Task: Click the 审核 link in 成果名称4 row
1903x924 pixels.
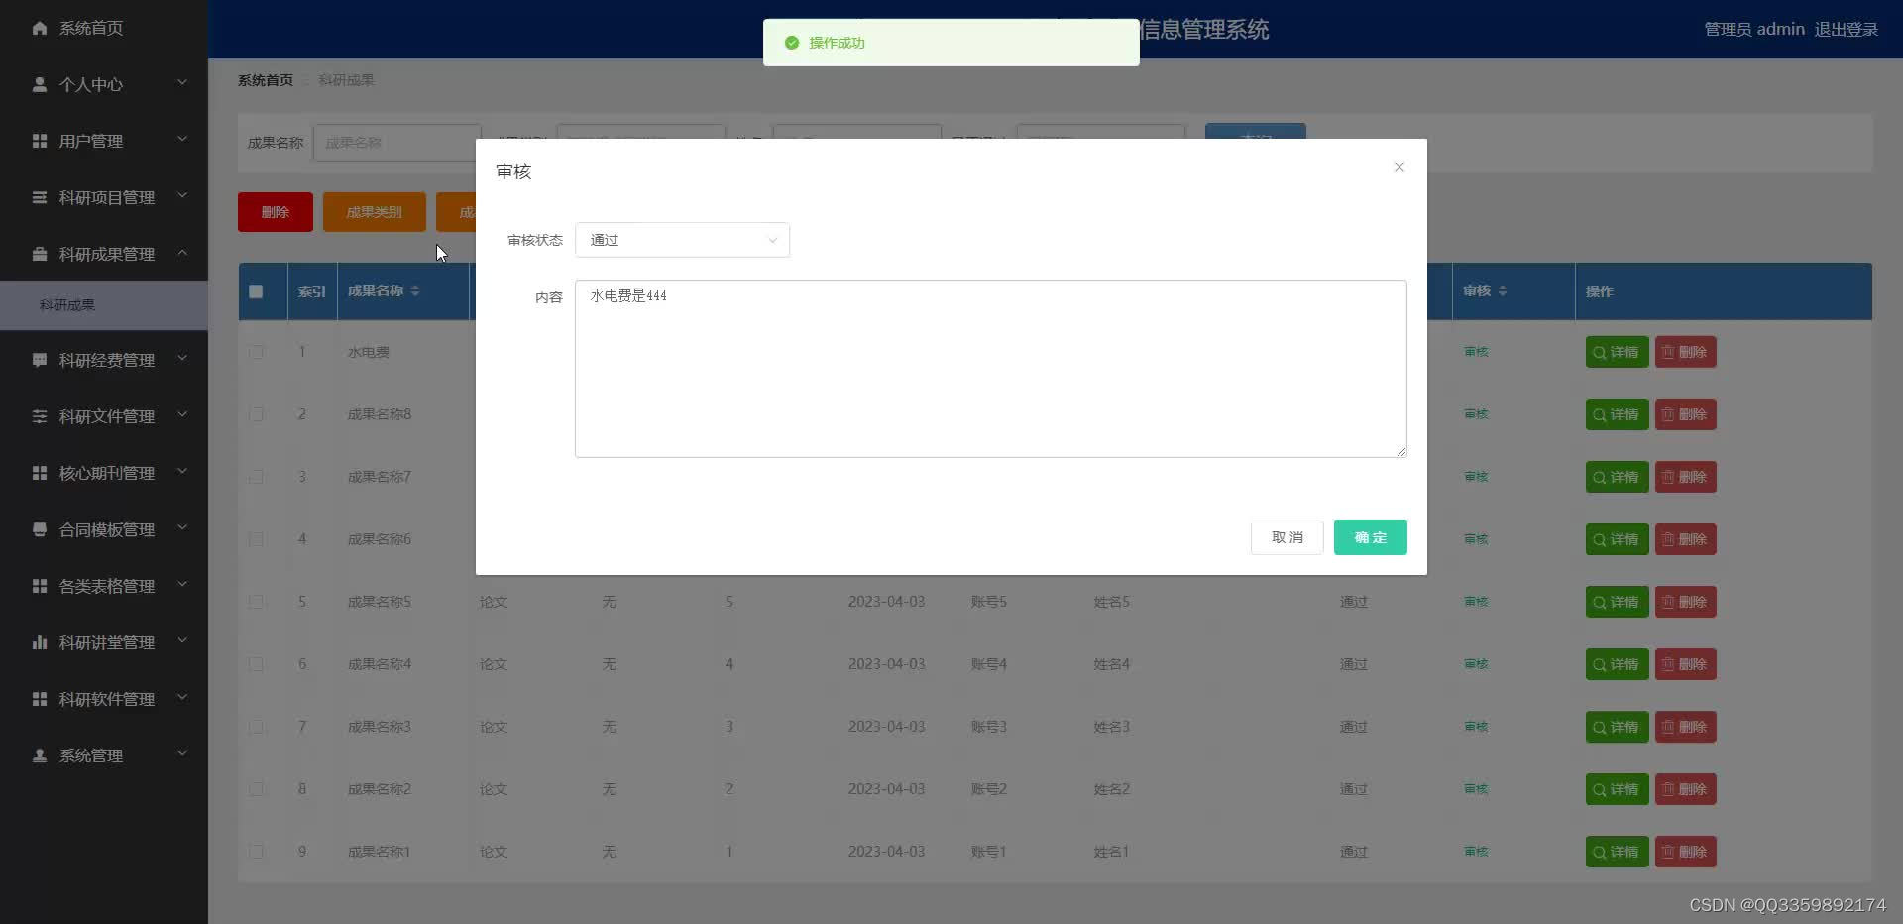Action: pyautogui.click(x=1476, y=664)
